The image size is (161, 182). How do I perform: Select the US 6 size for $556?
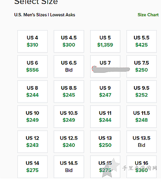click(x=33, y=66)
